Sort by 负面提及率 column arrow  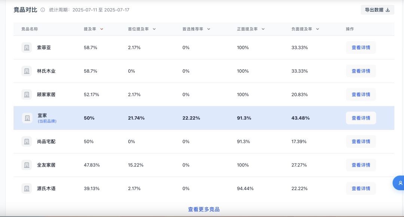coord(318,29)
